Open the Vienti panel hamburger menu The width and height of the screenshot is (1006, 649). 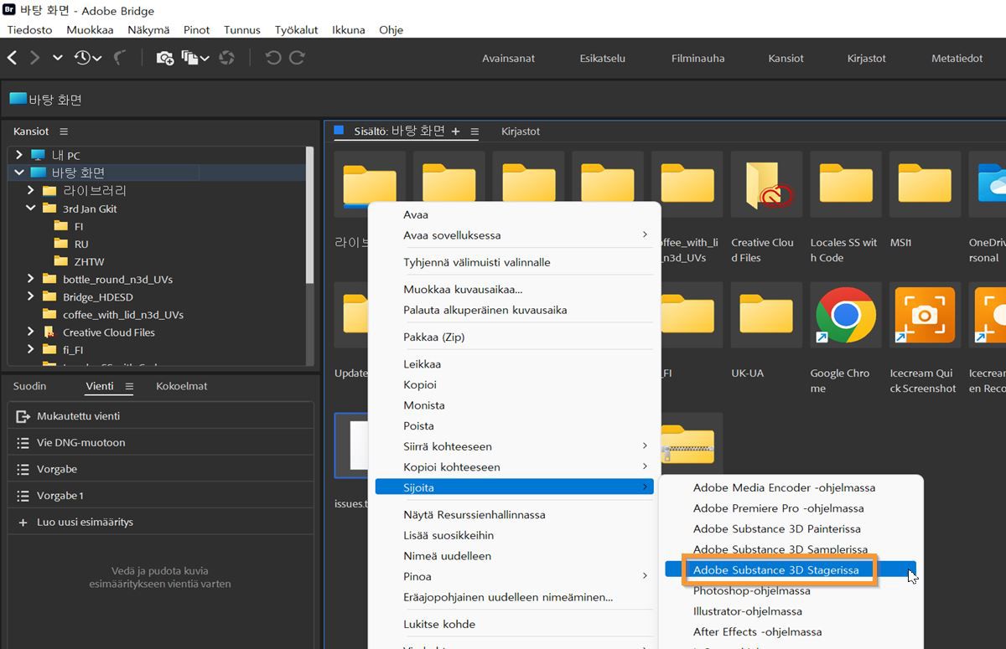[129, 386]
